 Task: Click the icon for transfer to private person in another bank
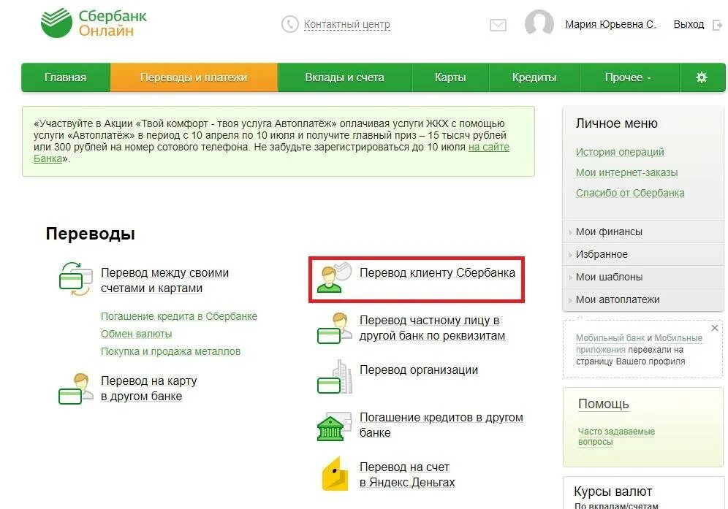334,329
